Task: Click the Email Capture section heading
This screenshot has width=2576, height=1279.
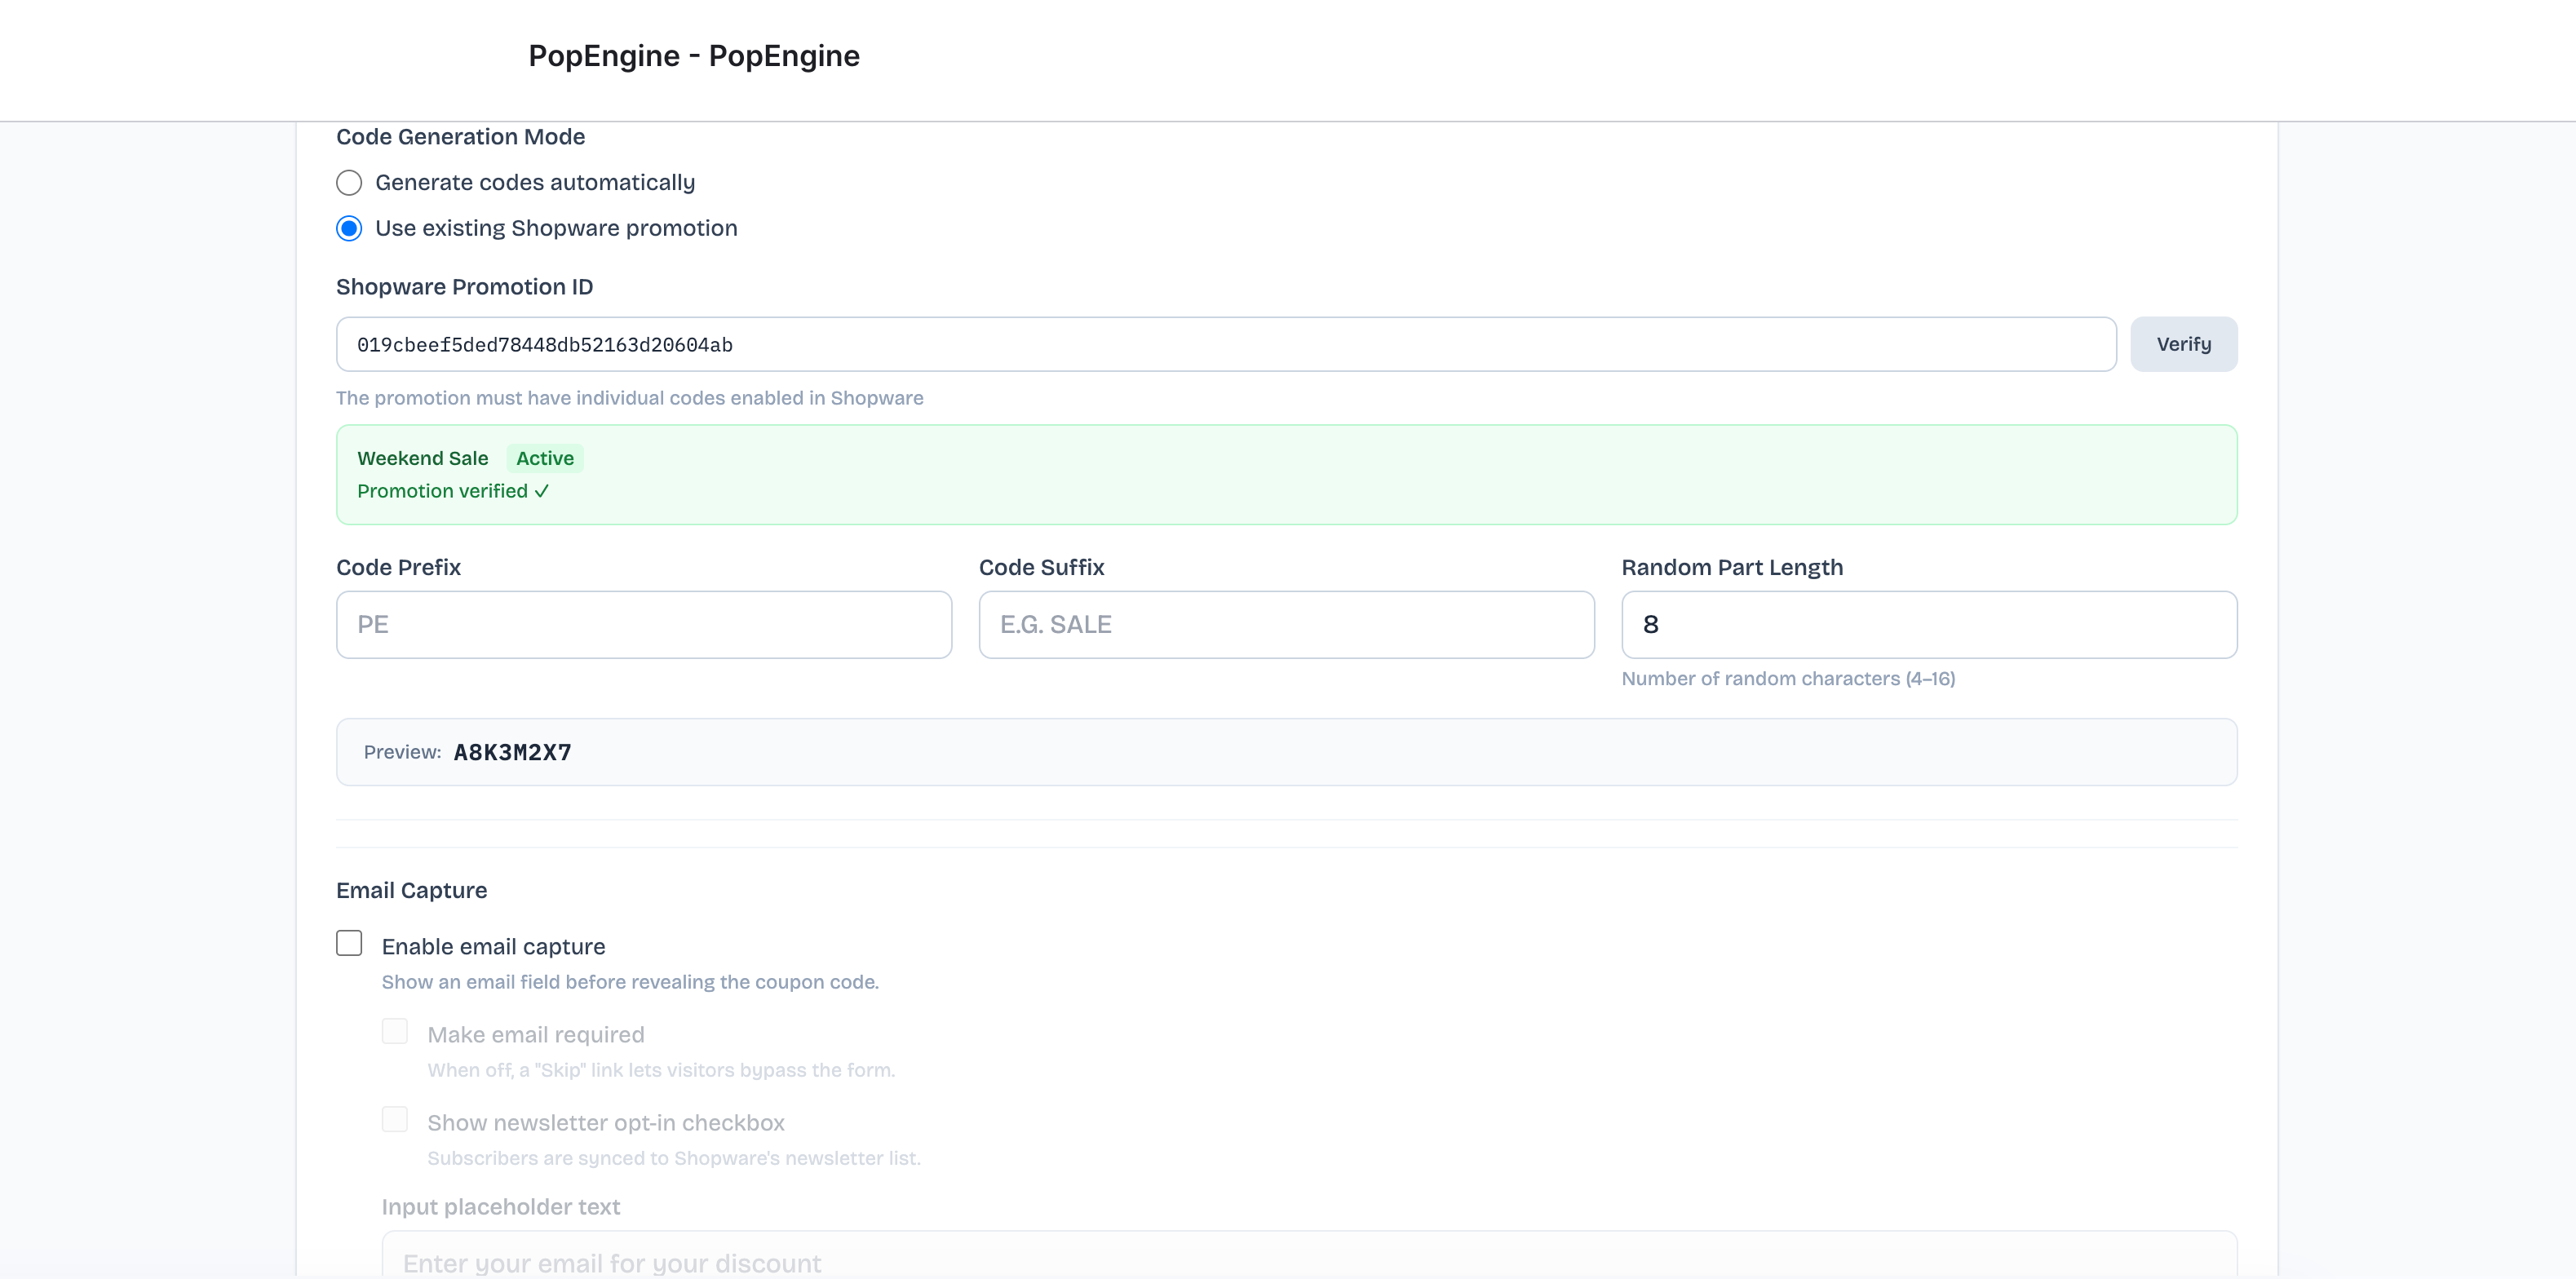Action: click(411, 890)
